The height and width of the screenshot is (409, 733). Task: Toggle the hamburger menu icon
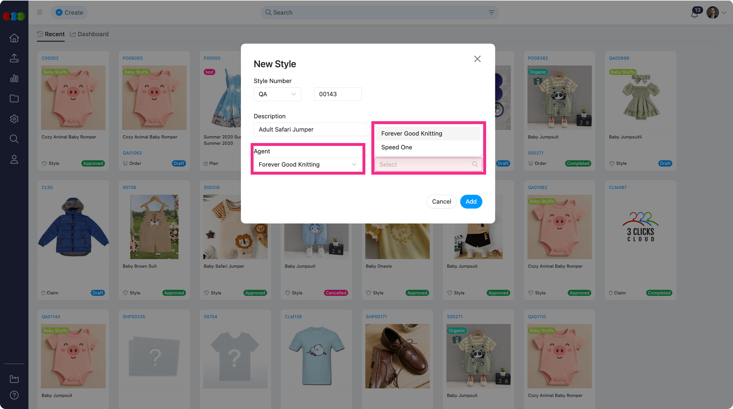click(x=40, y=12)
